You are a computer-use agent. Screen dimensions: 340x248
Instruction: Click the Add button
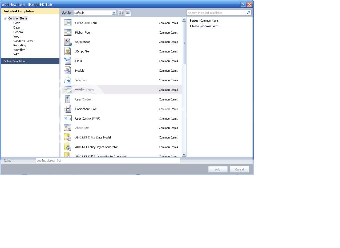(x=218, y=169)
